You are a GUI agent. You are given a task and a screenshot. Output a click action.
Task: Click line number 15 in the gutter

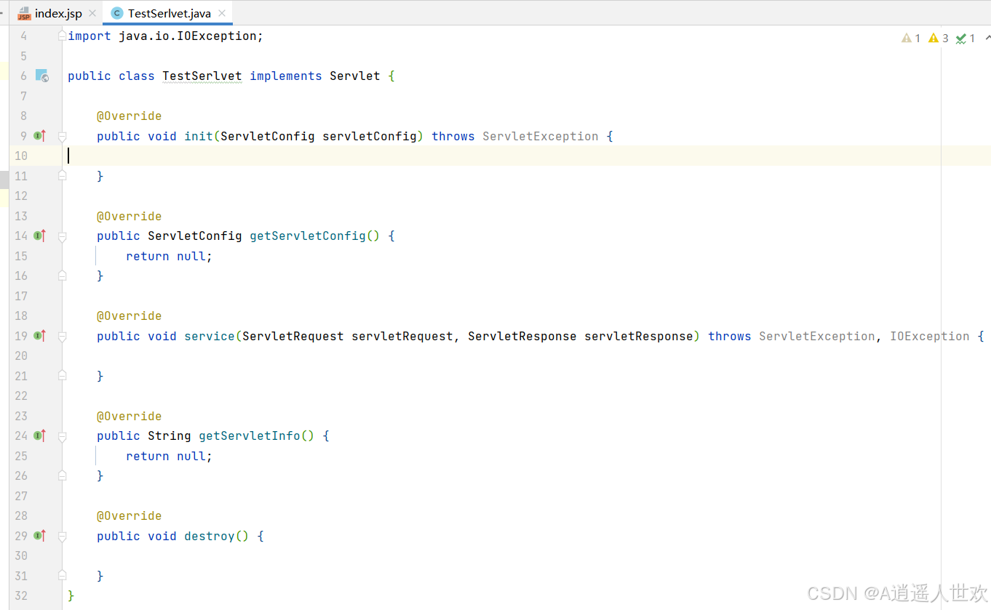22,256
